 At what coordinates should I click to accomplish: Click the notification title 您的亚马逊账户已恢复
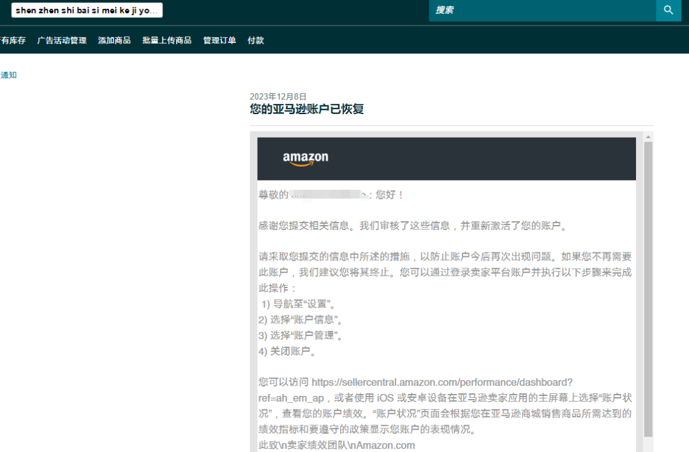click(x=307, y=109)
